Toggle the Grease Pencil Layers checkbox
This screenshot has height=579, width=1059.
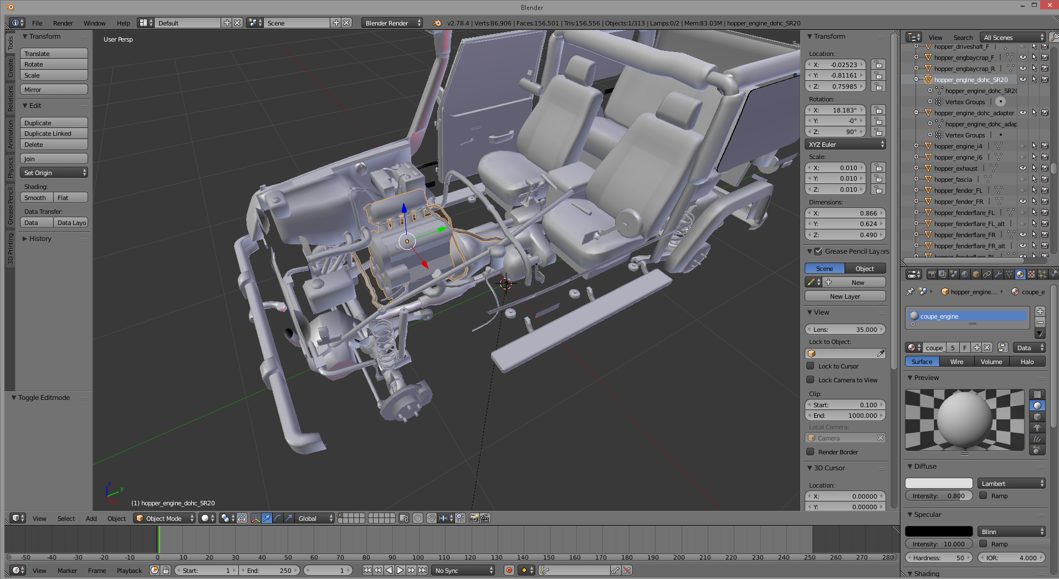818,252
